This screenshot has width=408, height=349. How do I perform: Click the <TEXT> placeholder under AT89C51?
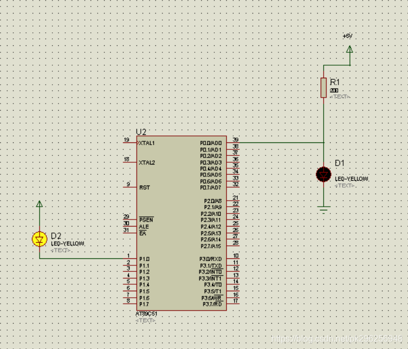pos(146,320)
